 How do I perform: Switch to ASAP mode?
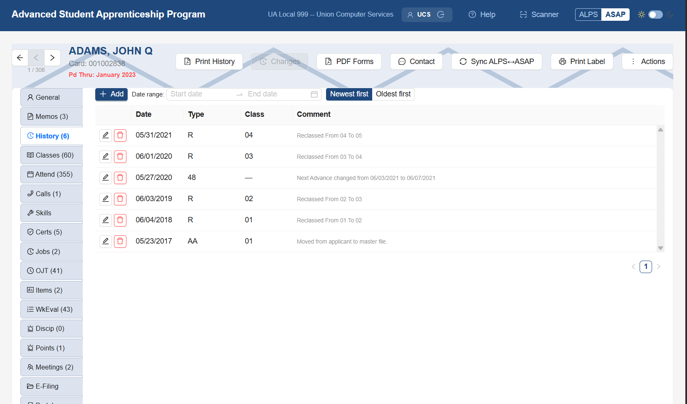(x=615, y=15)
